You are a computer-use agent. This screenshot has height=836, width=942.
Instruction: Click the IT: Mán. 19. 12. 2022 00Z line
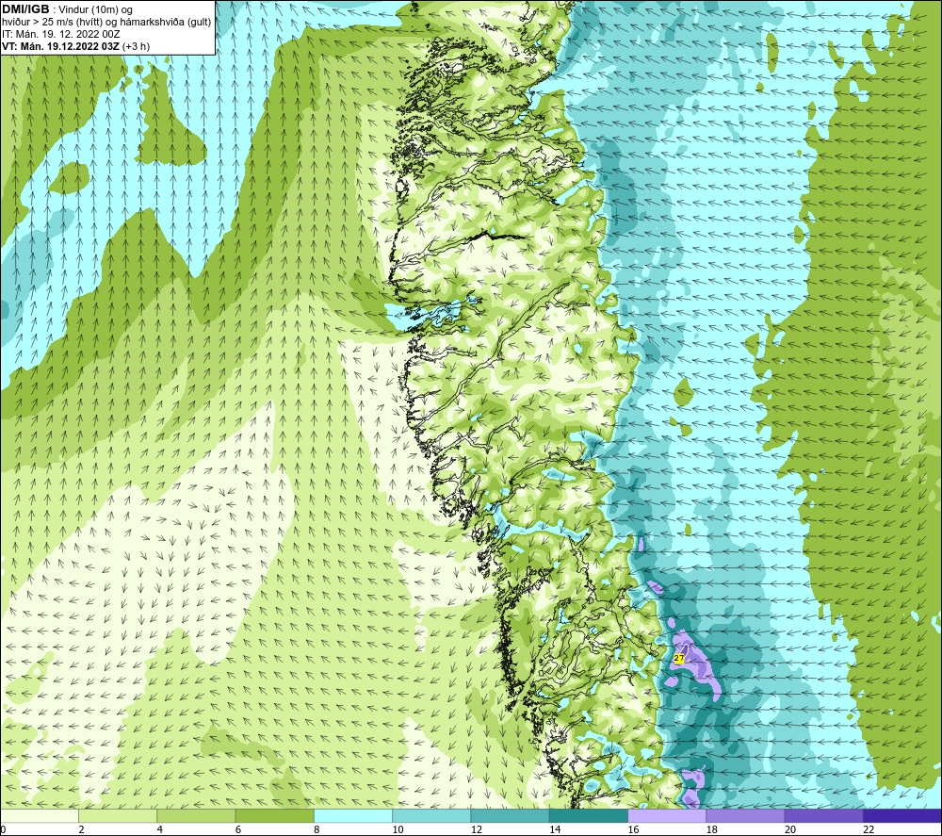[x=60, y=34]
